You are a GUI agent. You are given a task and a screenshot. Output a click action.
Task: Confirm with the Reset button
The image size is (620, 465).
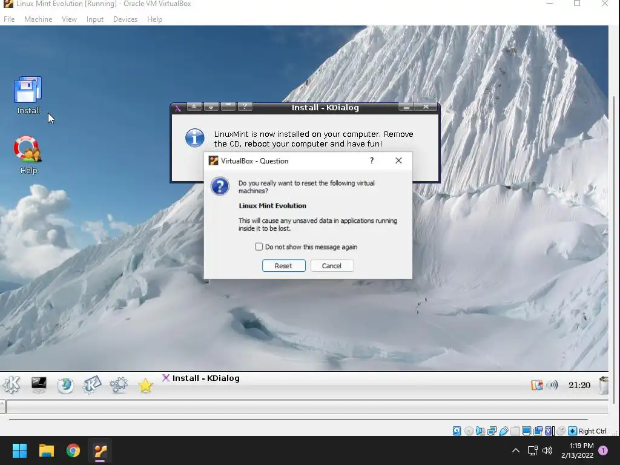click(x=283, y=266)
